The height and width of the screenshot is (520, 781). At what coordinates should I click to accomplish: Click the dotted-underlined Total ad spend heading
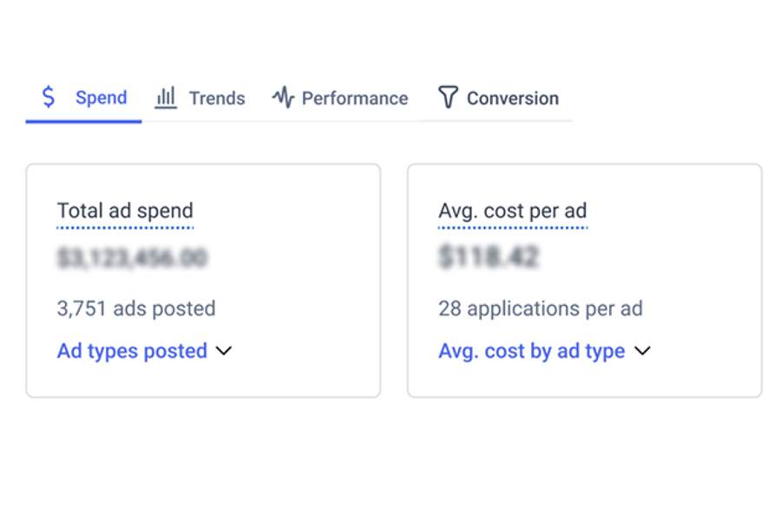pyautogui.click(x=125, y=211)
